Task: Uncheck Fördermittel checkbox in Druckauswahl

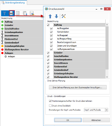Action: (48, 67)
